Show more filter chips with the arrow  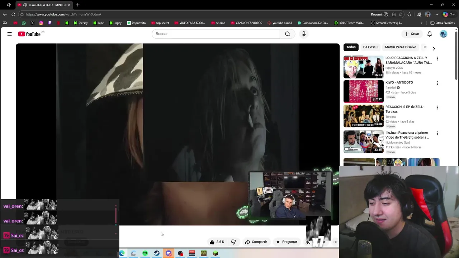[434, 48]
